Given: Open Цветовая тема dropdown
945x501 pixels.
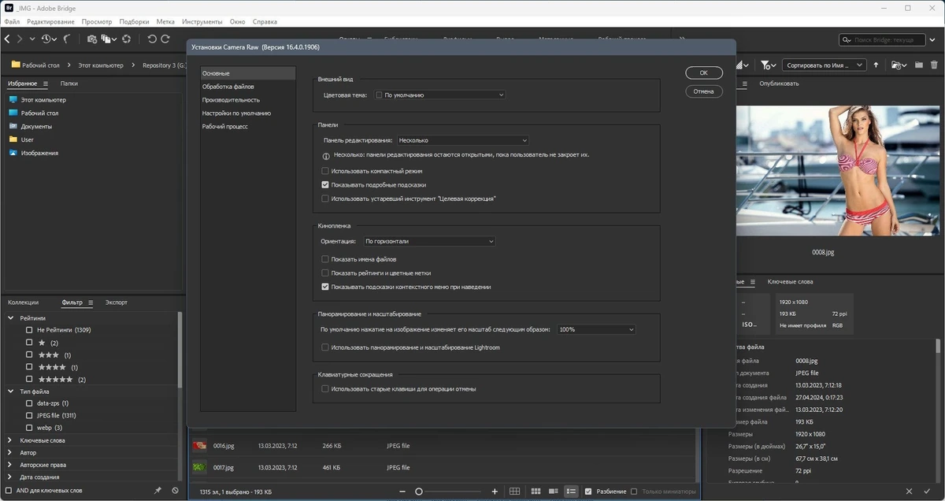Looking at the screenshot, I should tap(439, 95).
